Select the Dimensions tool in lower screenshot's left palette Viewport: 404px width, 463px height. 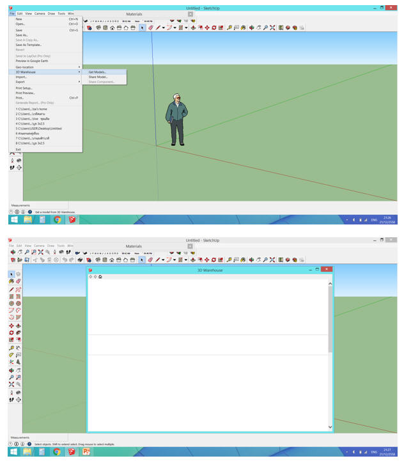[19, 348]
